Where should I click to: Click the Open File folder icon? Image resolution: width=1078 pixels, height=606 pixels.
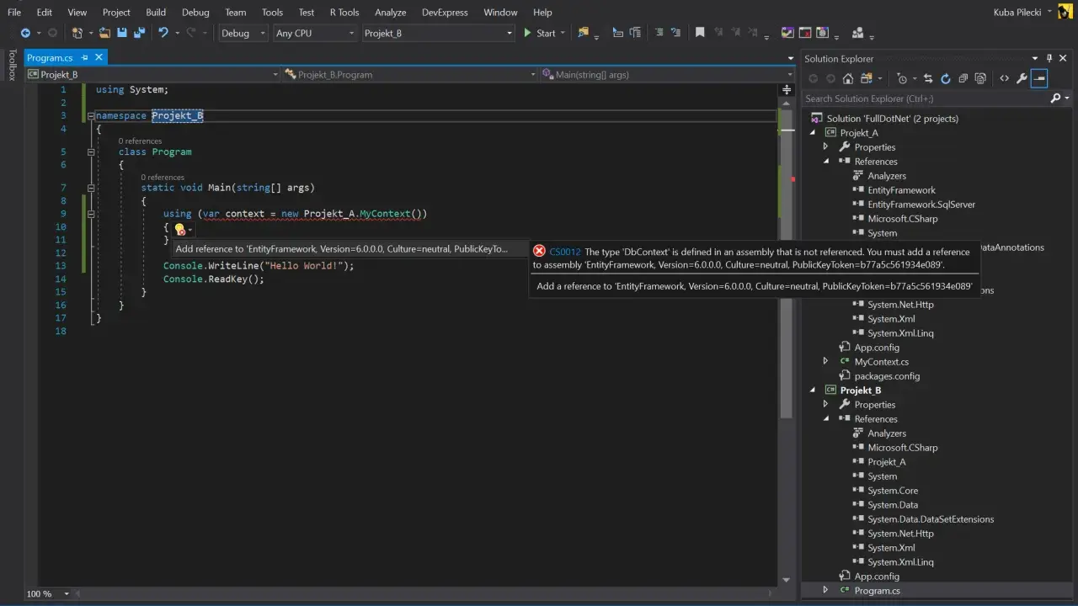pos(105,33)
